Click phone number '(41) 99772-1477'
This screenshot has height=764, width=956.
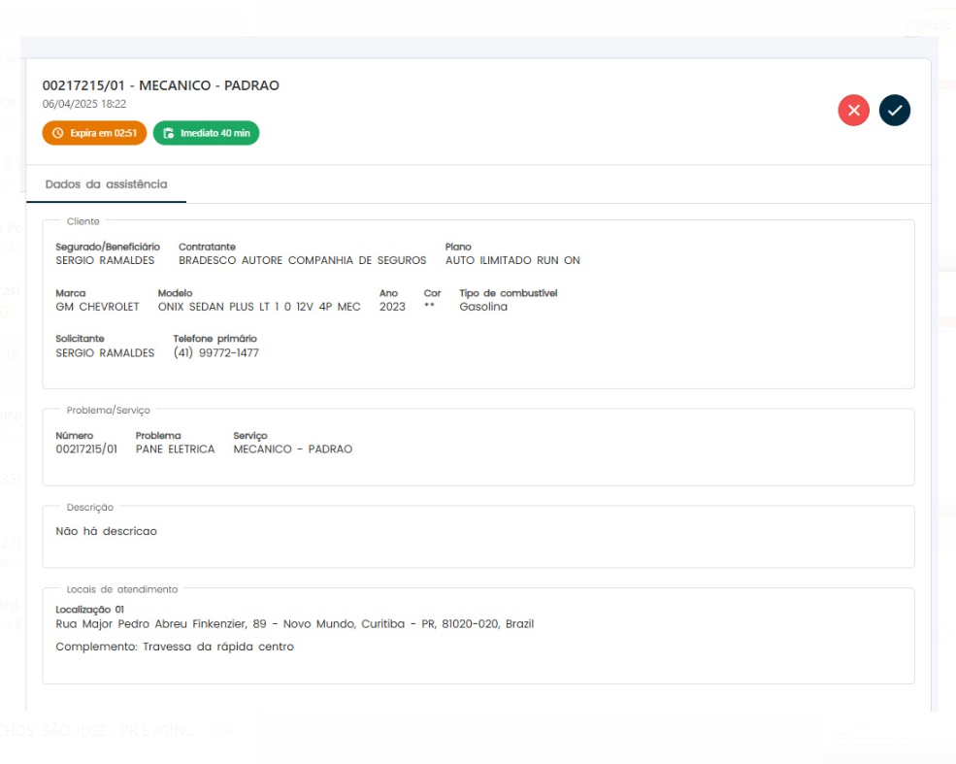[216, 353]
